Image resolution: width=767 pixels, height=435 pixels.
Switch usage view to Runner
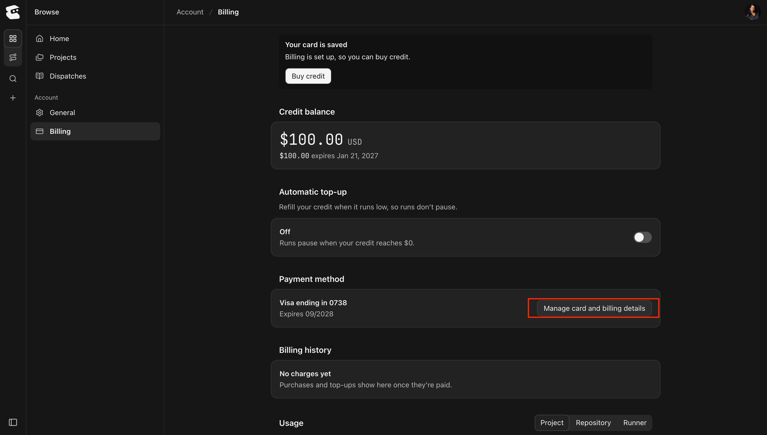coord(635,422)
